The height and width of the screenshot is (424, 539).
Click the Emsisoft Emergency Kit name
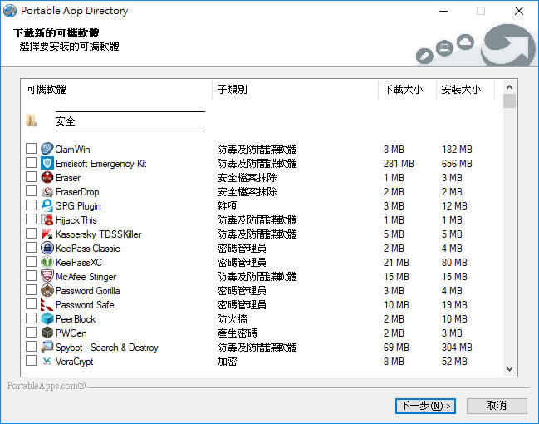click(101, 164)
